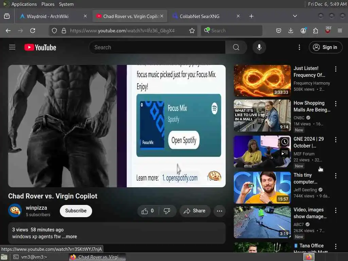Screen dimensions: 348x261
Task: Go to YouTube home via logo
Action: 40,47
